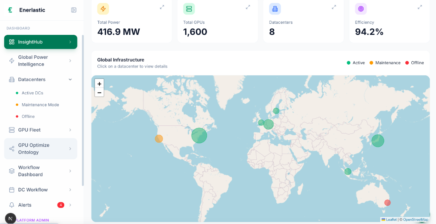Click the 1,600 GPUs value
Viewport: 436px width, 224px height.
(x=195, y=32)
